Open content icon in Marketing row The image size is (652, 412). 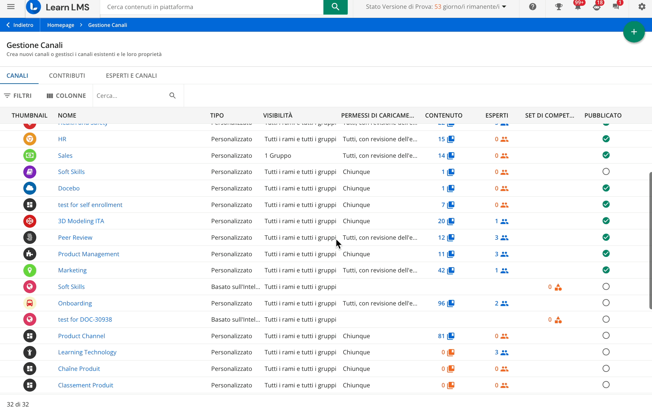[x=451, y=270]
